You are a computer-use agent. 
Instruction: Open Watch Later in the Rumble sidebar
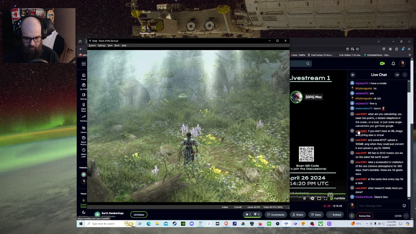click(84, 153)
